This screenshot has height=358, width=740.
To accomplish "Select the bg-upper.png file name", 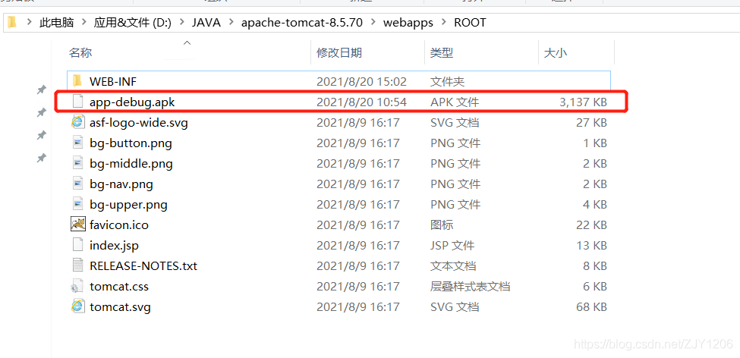I will [128, 205].
